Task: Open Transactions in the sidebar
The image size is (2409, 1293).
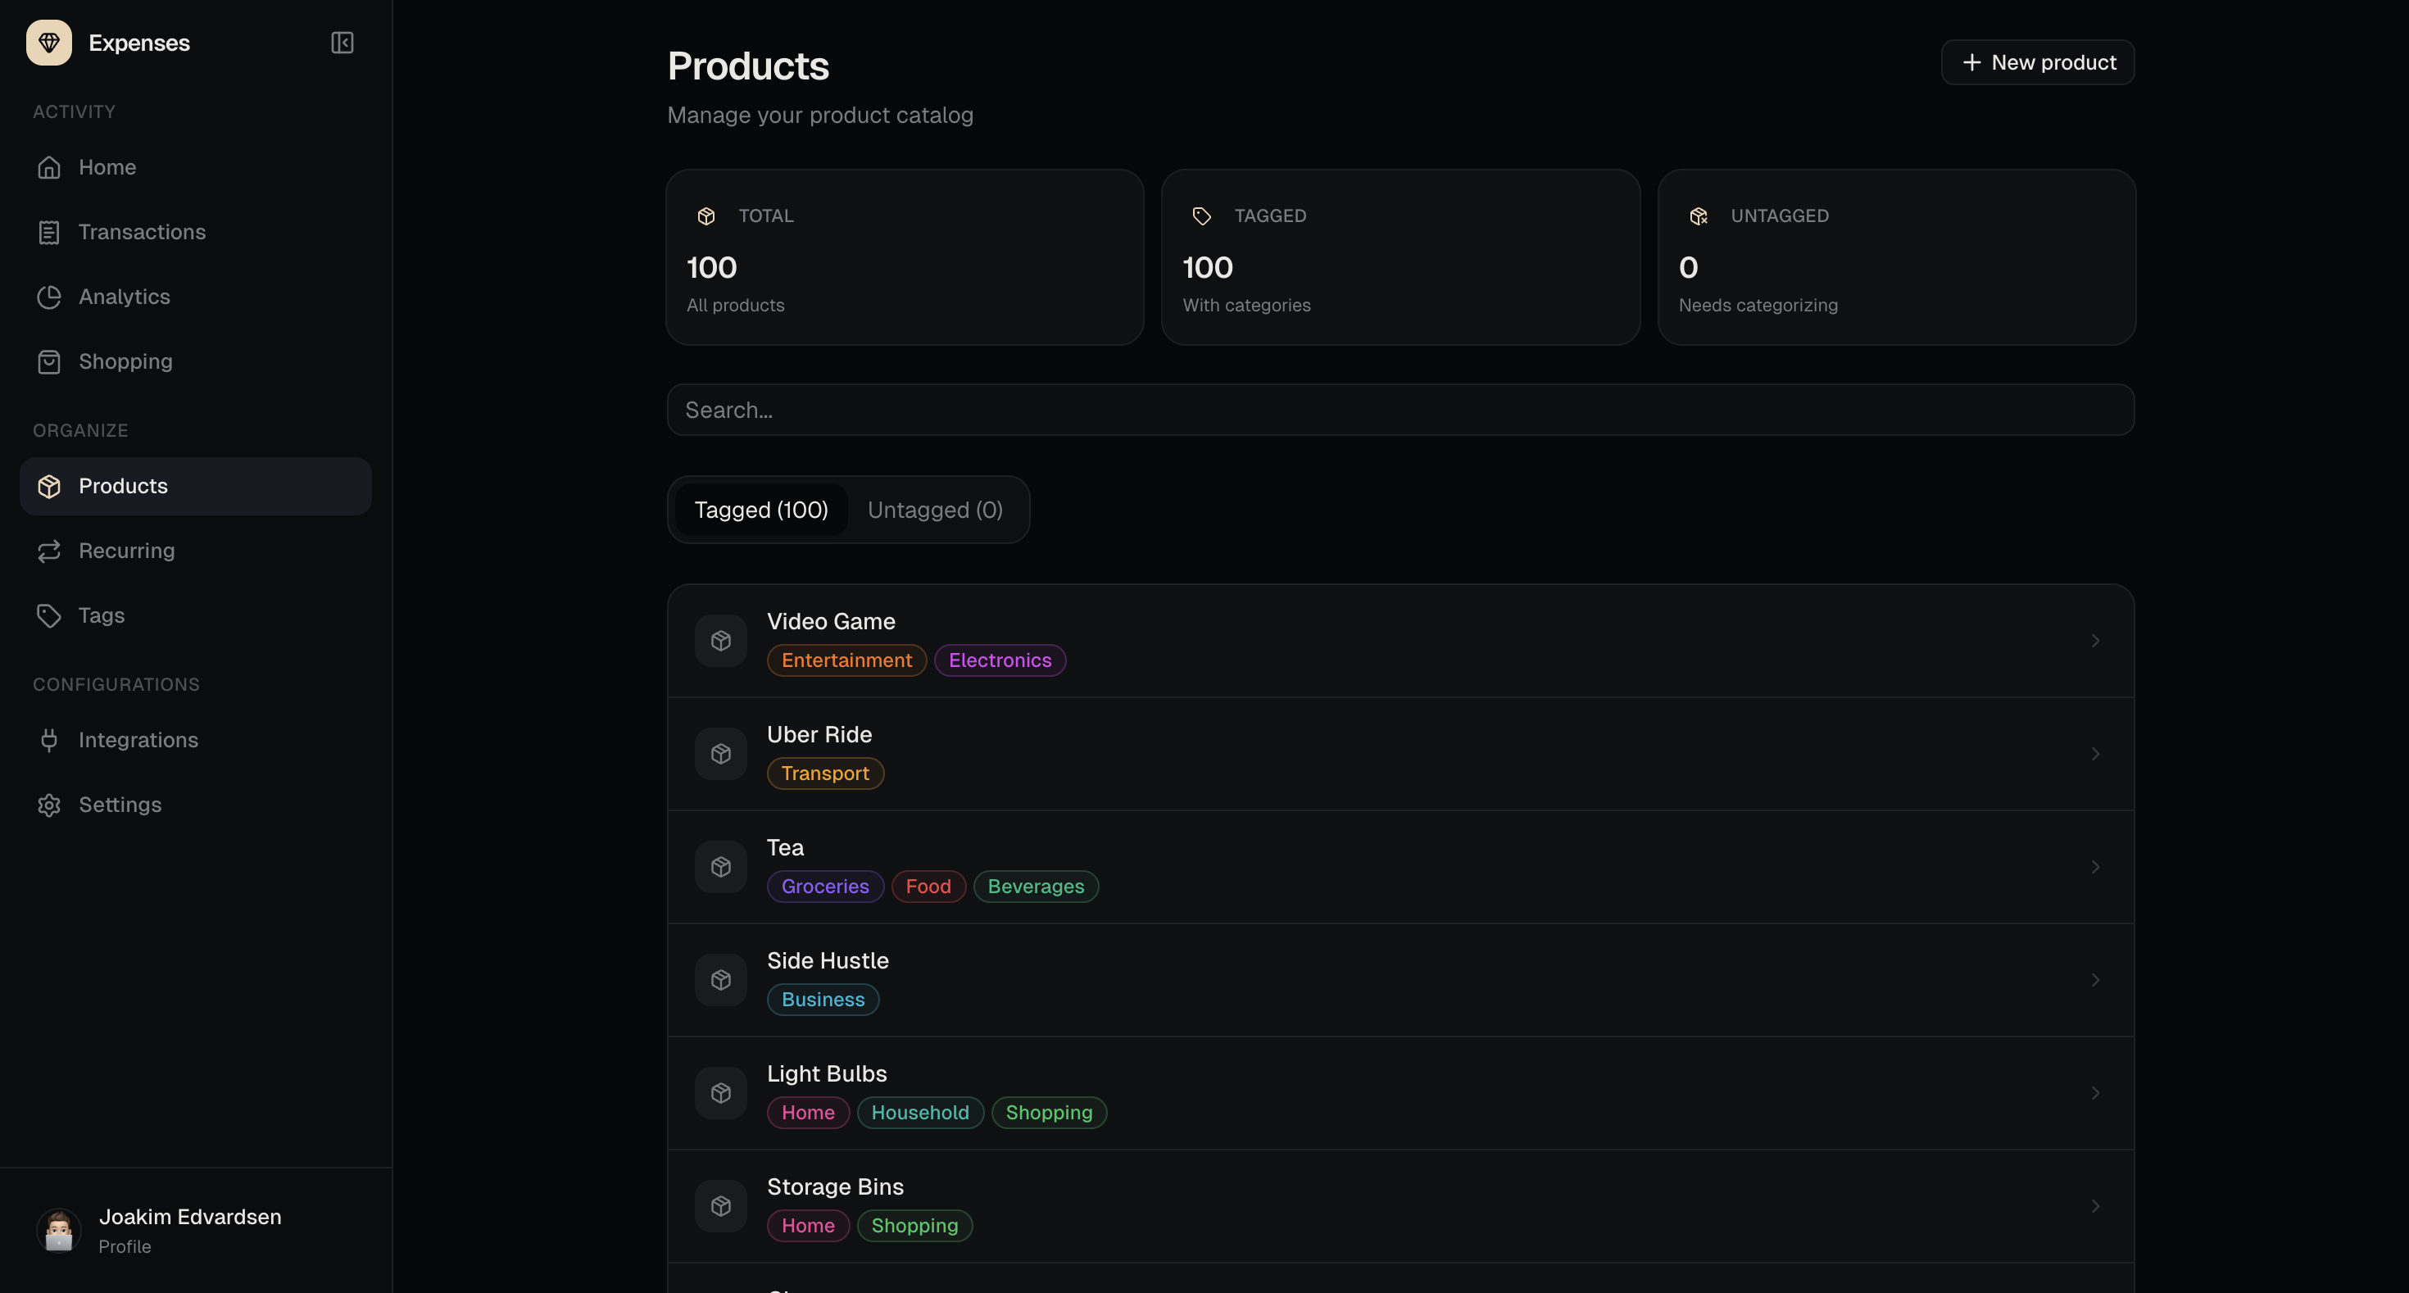Action: [x=196, y=232]
